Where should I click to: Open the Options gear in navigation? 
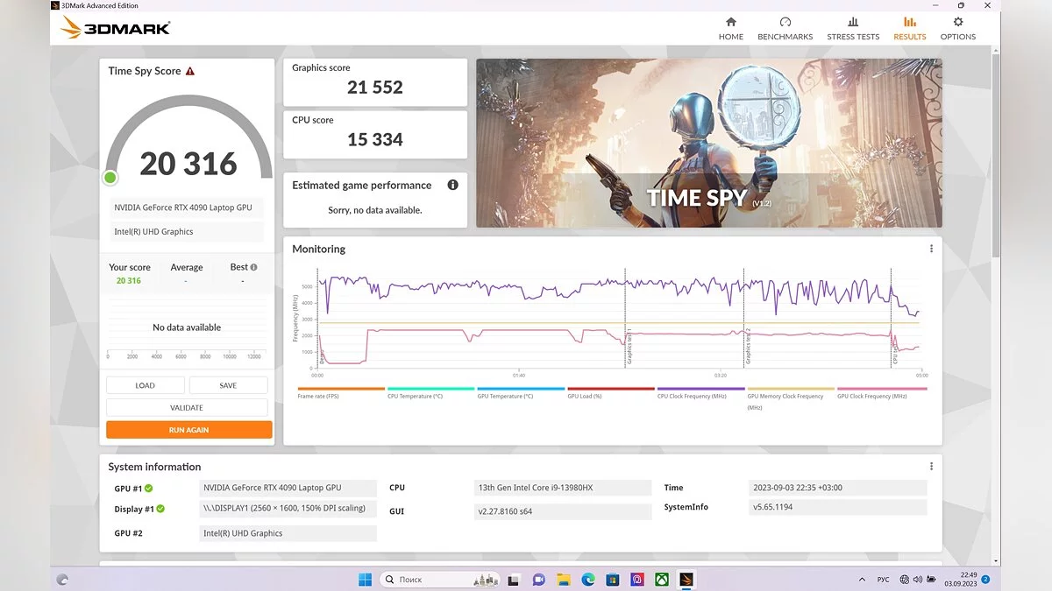tap(957, 28)
